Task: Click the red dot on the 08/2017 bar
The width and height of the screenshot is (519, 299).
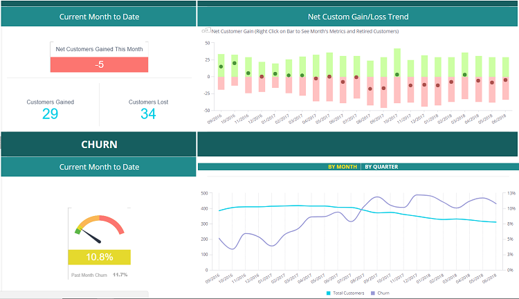Action: (x=370, y=89)
